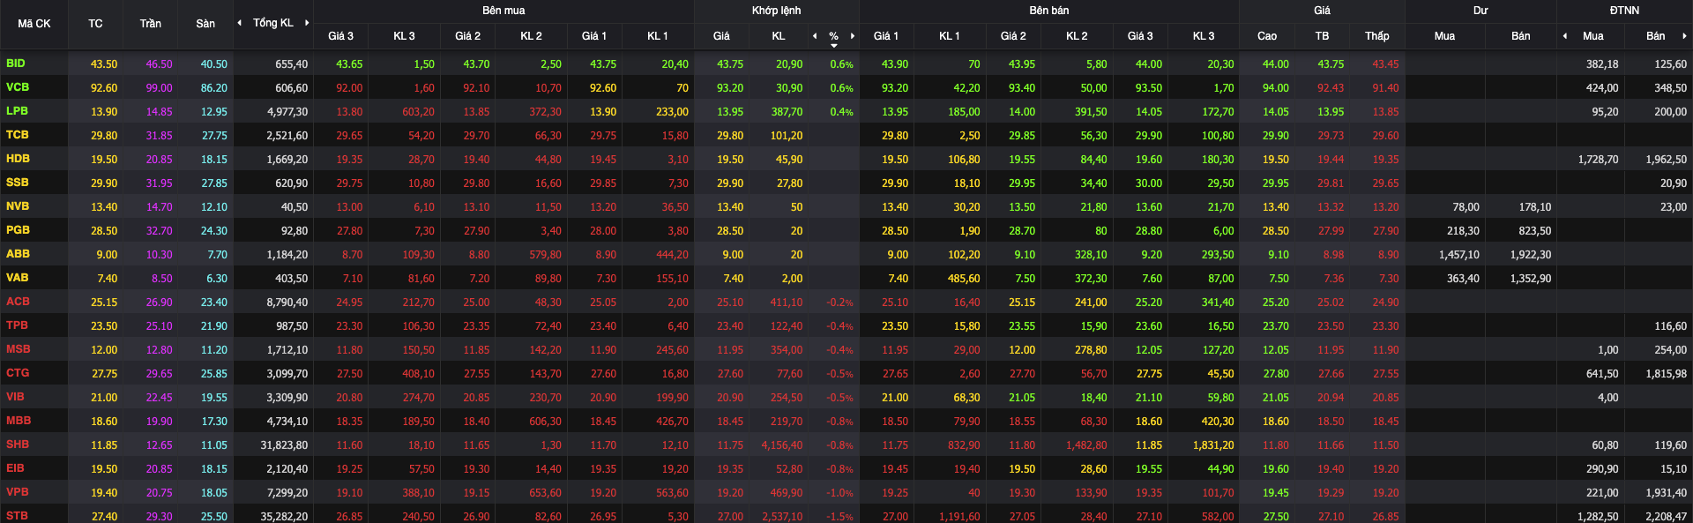The width and height of the screenshot is (1693, 523).
Task: Sort by the TC column header
Action: click(95, 24)
